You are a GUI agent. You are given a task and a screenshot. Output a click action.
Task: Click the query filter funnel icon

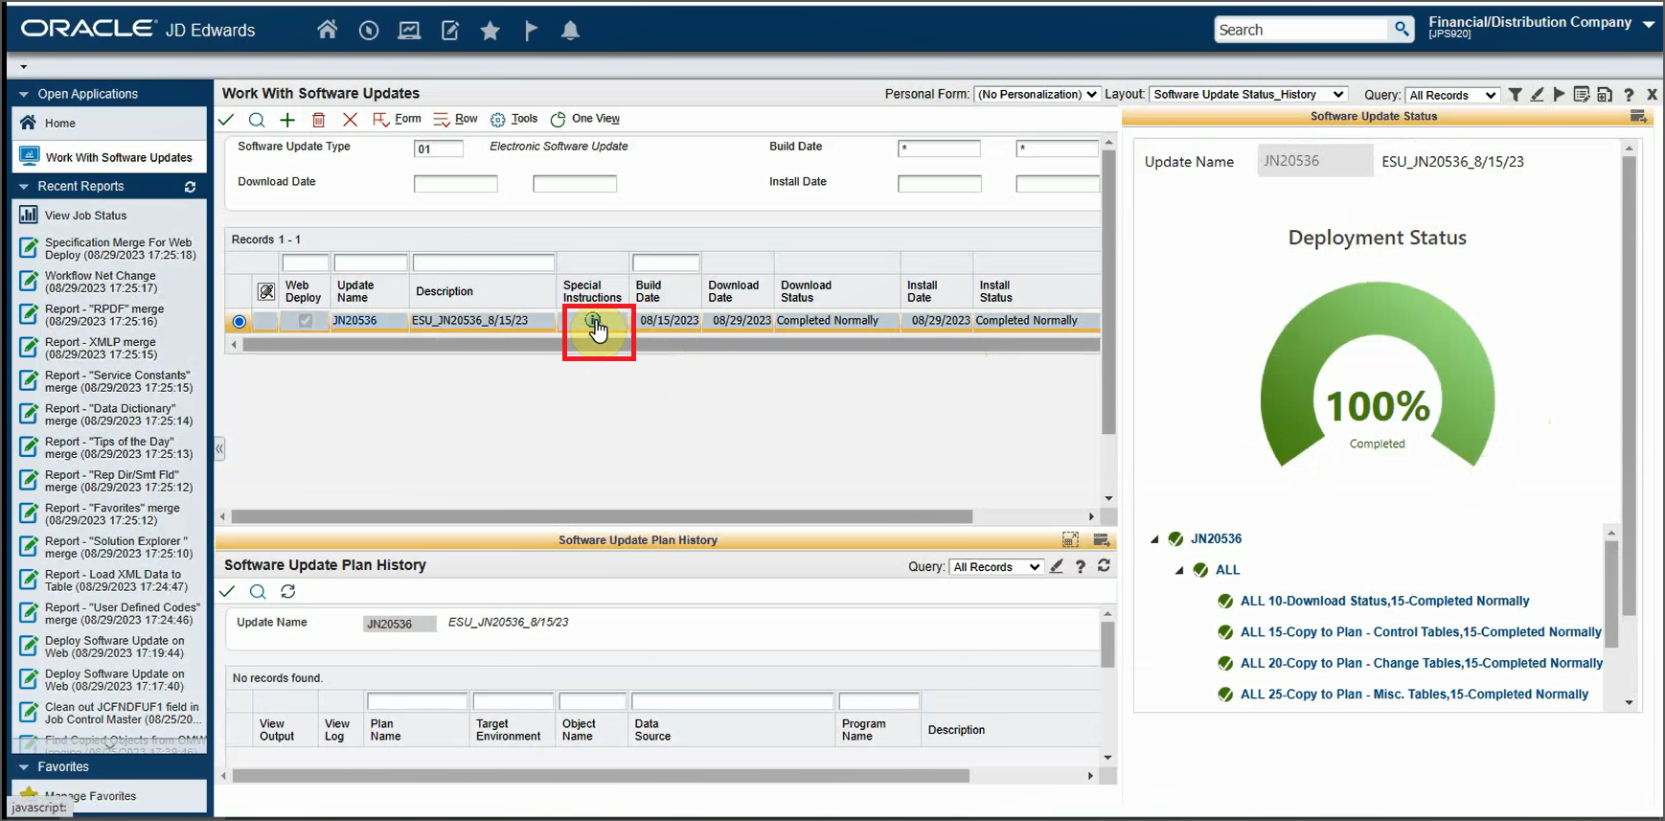tap(1516, 94)
